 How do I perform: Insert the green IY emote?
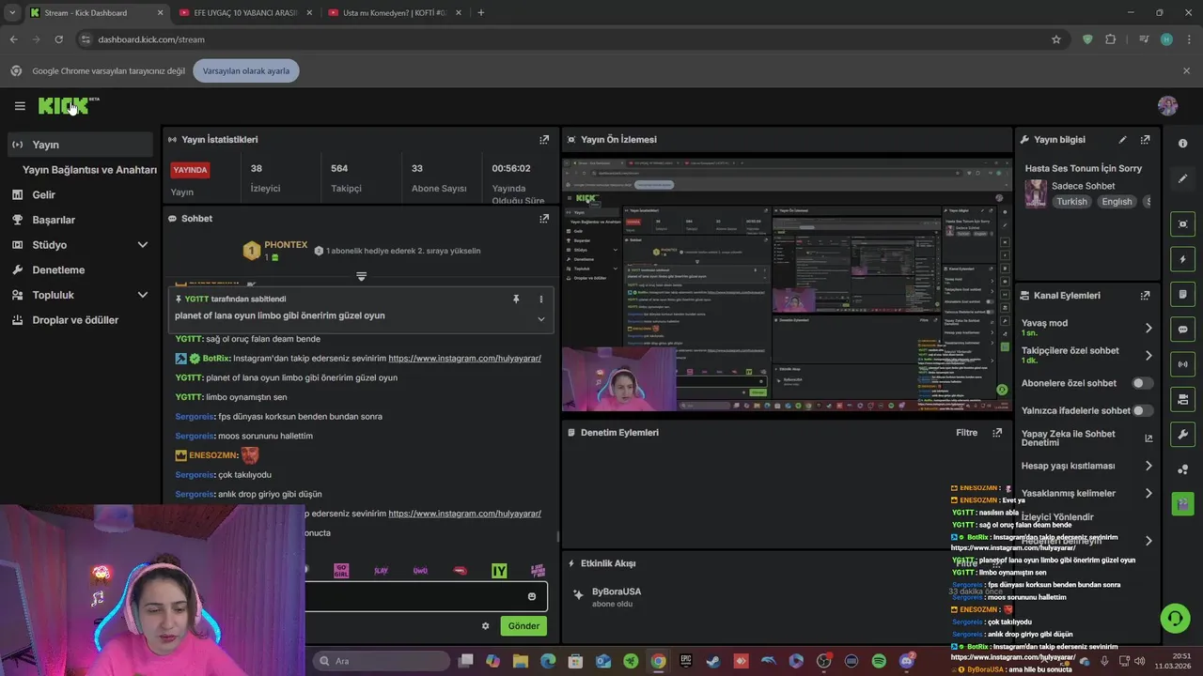point(499,571)
